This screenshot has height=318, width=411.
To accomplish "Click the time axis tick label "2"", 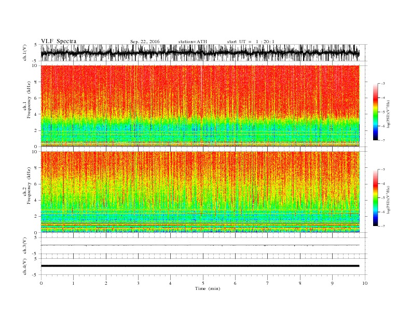I will (106, 283).
